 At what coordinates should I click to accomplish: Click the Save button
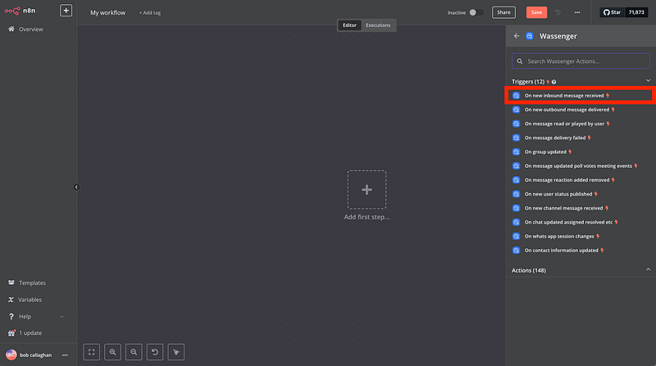[x=536, y=12]
